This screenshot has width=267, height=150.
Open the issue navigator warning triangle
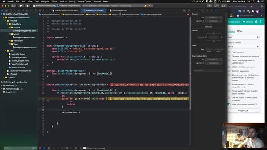(19, 10)
